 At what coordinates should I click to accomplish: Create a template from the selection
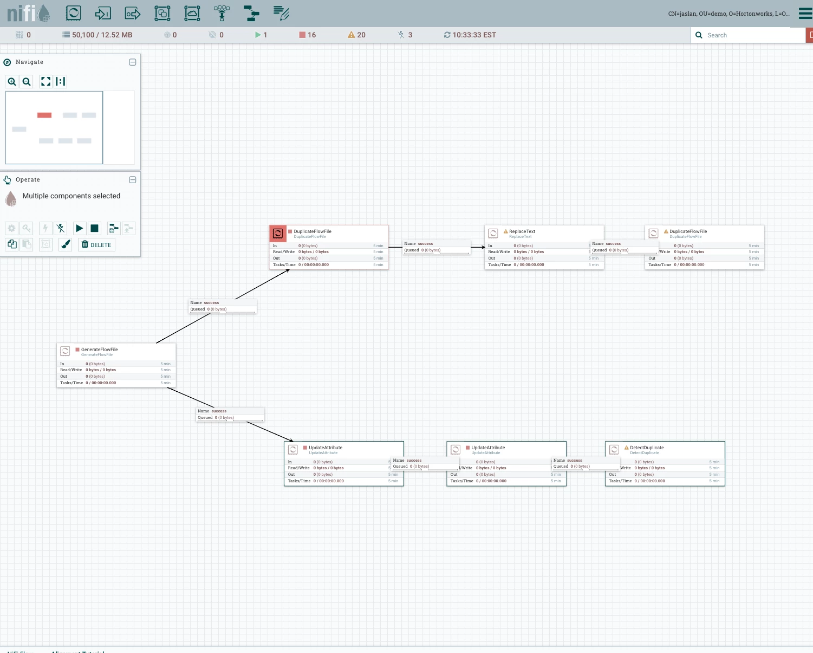point(114,228)
